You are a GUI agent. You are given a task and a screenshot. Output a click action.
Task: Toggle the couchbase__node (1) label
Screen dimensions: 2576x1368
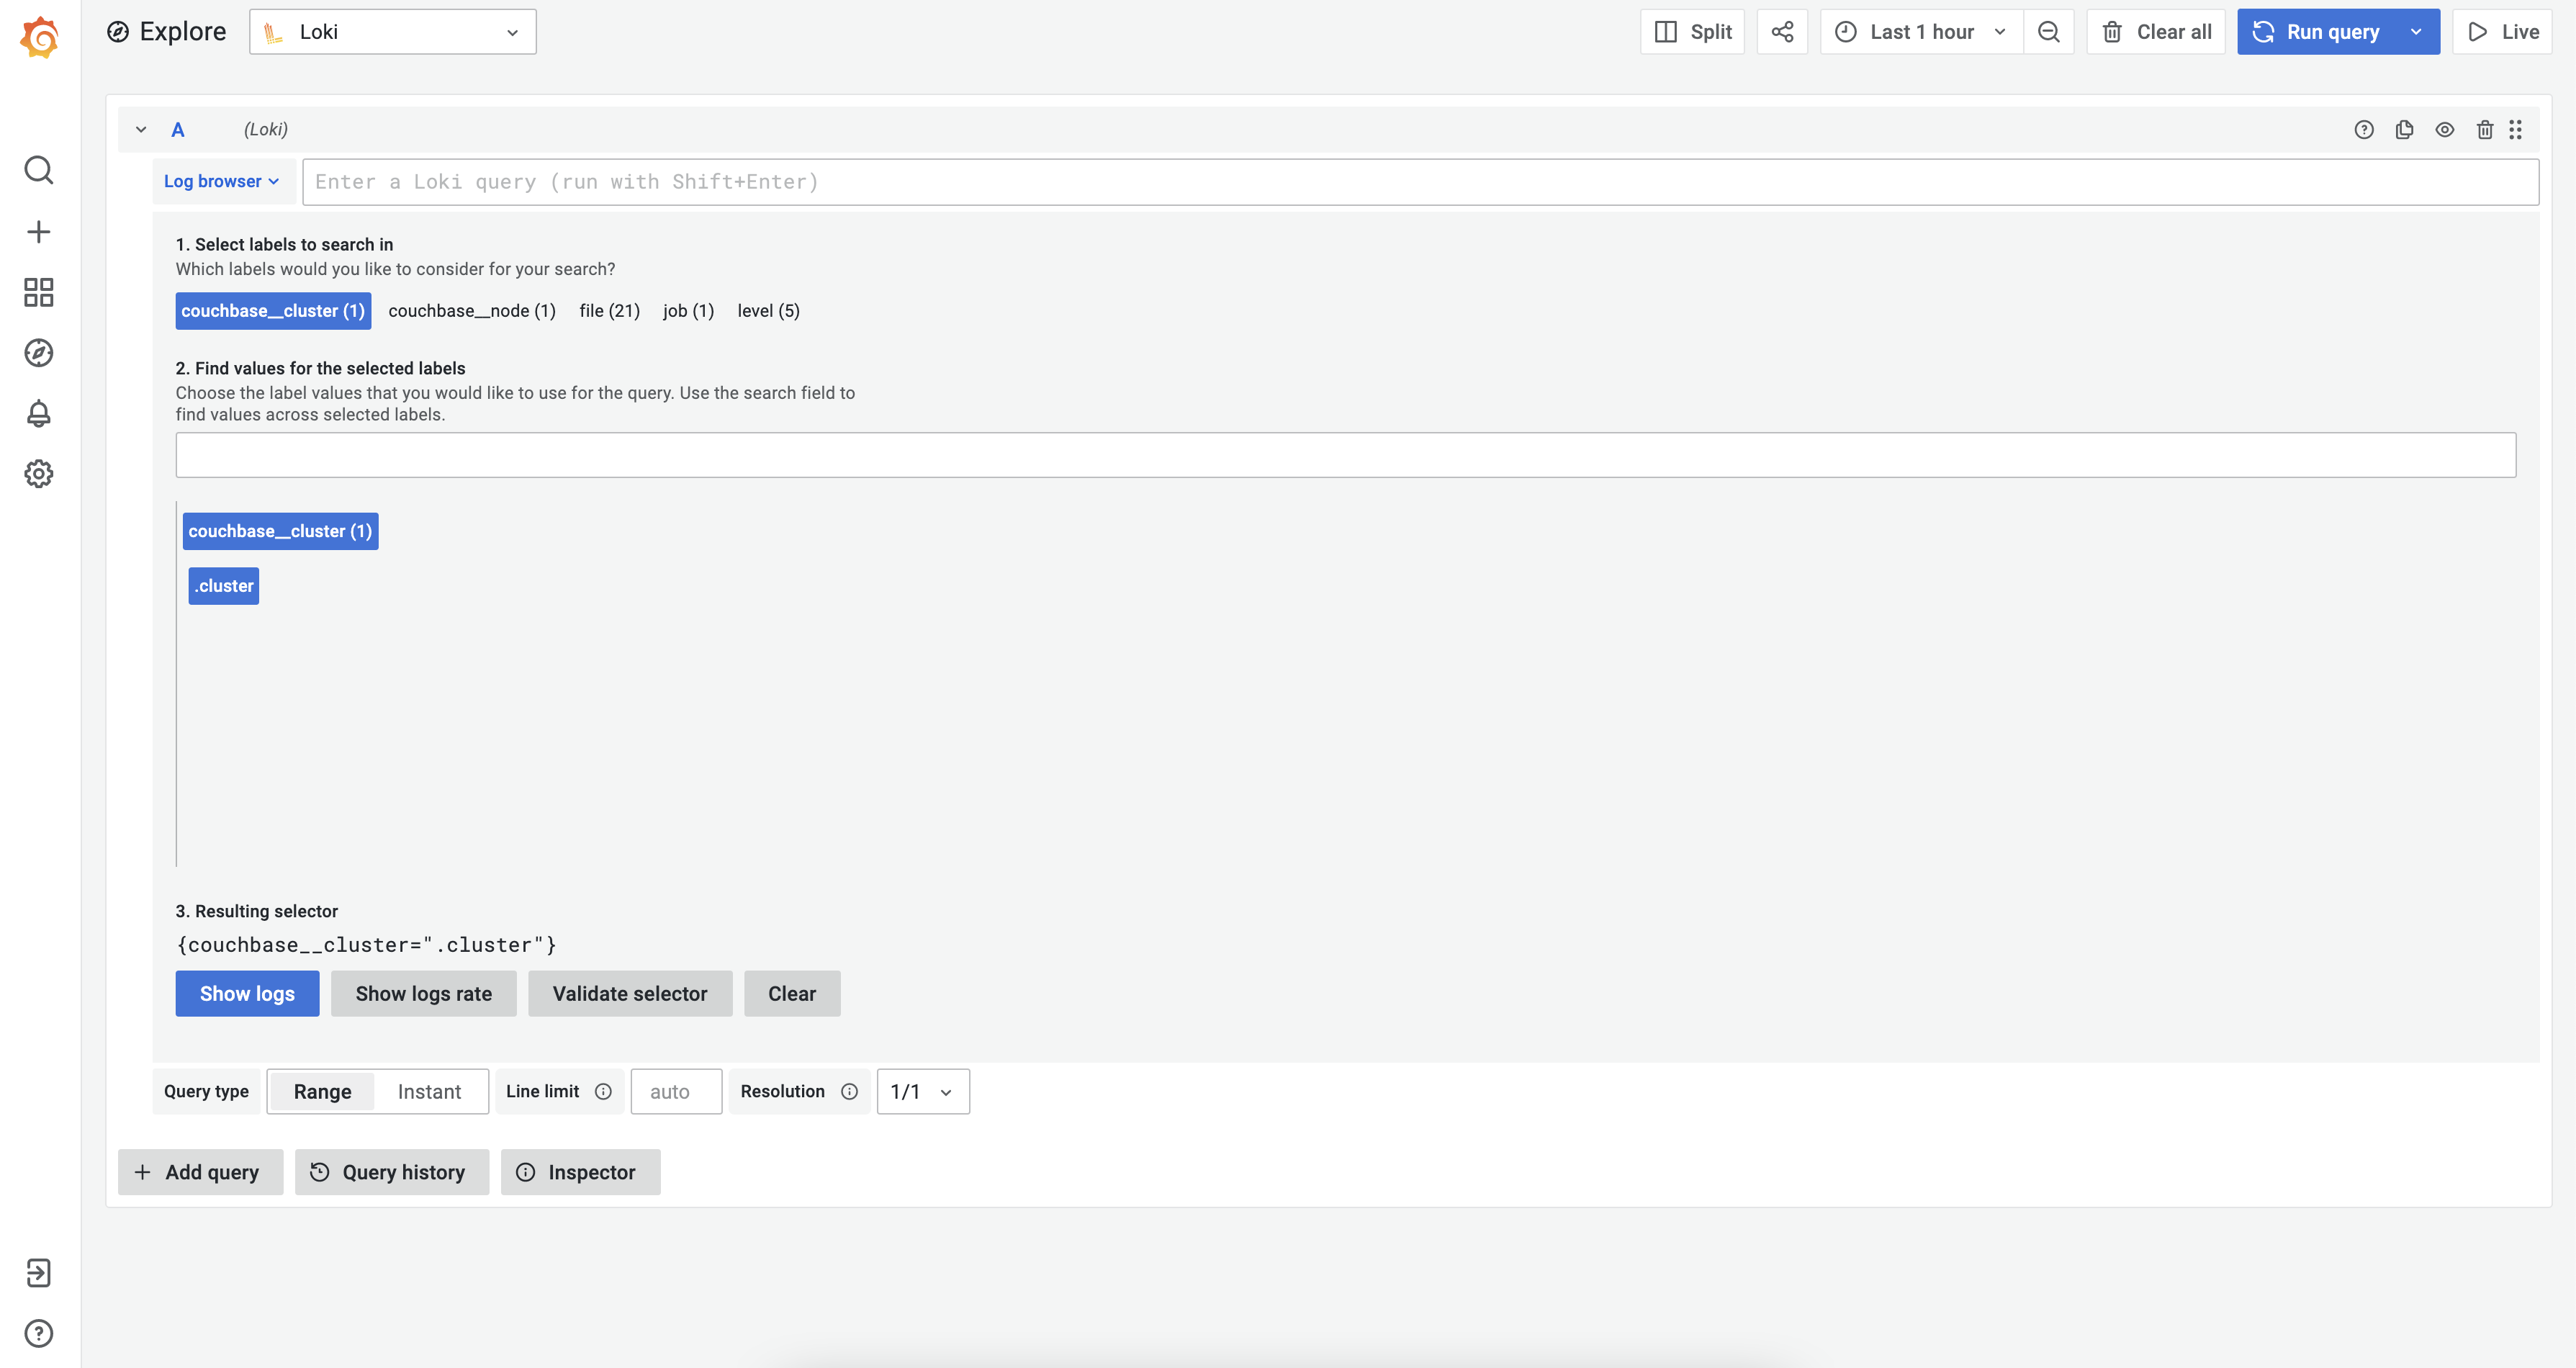(x=472, y=311)
